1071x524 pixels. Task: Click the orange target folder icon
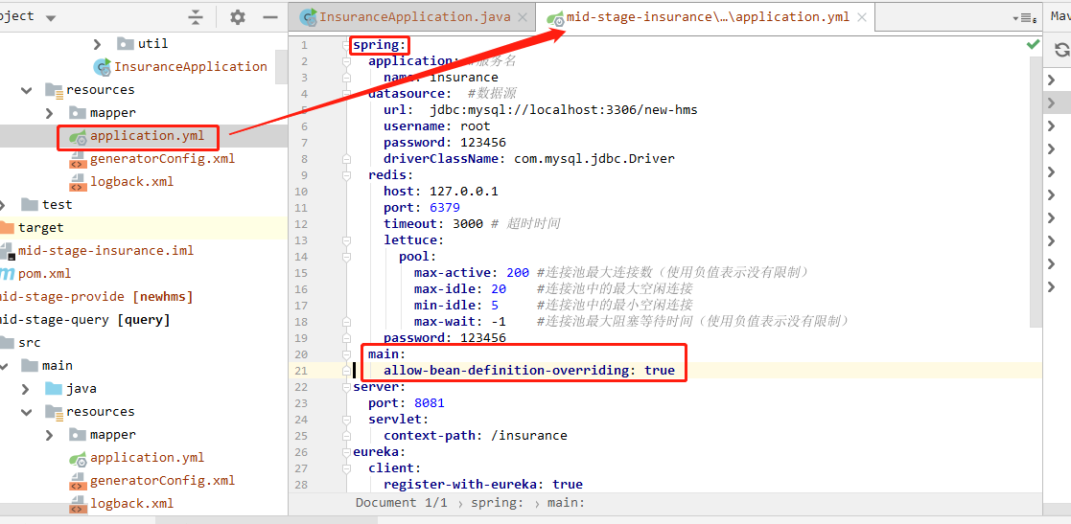[6, 227]
